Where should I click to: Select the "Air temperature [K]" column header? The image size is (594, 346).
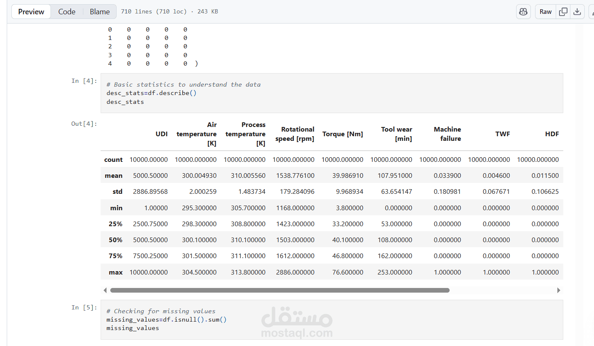tap(197, 134)
